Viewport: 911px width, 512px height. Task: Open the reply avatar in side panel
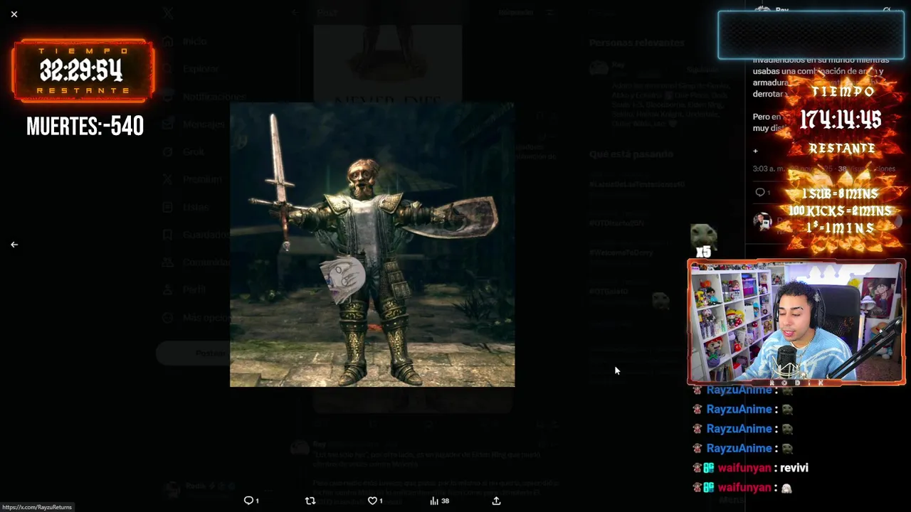(x=762, y=221)
